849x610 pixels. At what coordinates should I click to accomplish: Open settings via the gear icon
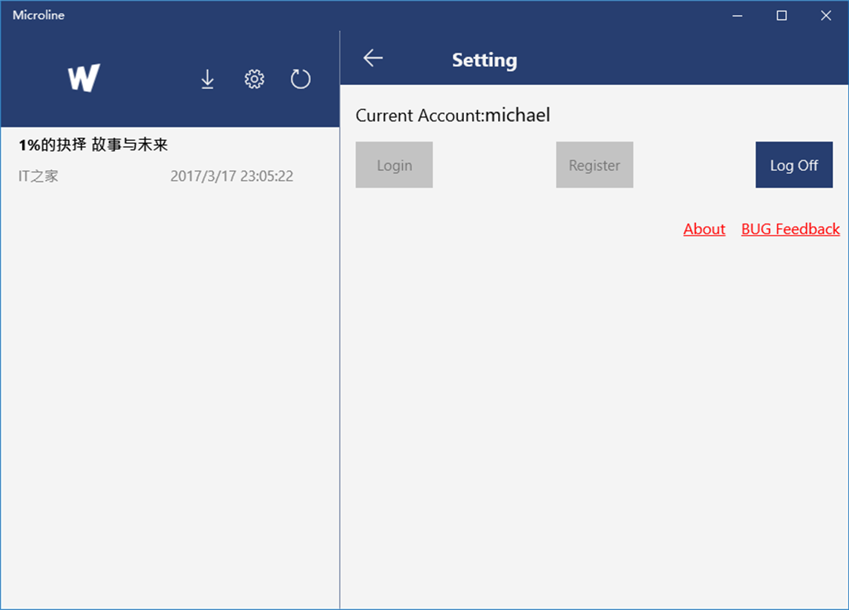[255, 79]
